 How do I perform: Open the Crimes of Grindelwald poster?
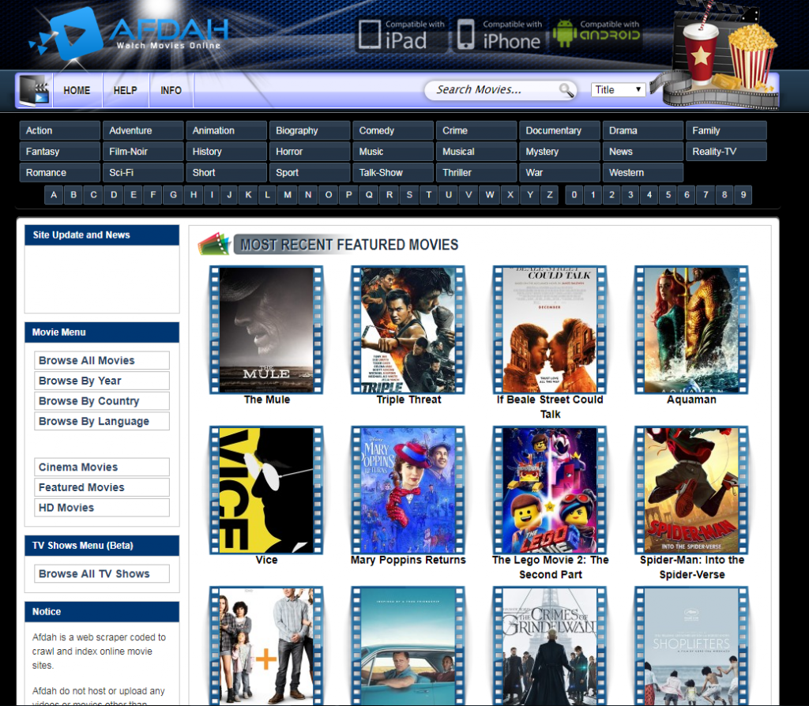click(x=550, y=646)
